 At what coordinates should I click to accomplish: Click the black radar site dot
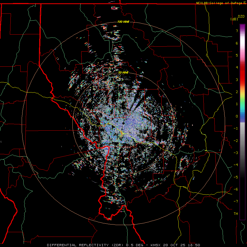click(x=123, y=123)
